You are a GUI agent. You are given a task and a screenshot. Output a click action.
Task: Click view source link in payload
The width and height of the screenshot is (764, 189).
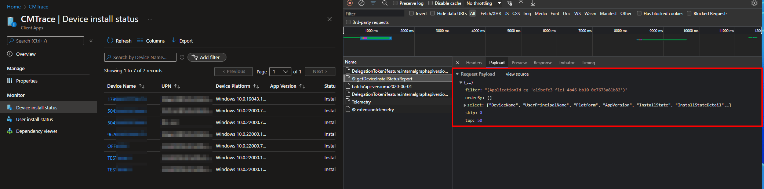click(517, 74)
